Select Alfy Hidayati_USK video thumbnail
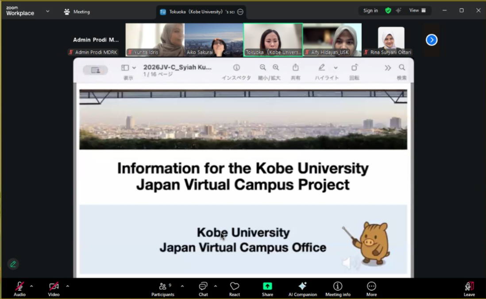Screen dimensions: 486x299 click(x=332, y=40)
